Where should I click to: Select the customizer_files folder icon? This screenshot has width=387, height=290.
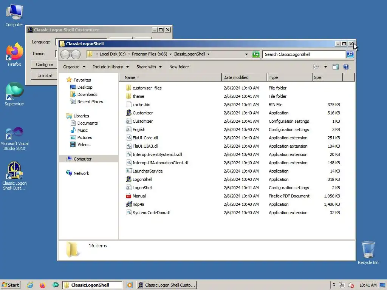(x=128, y=88)
